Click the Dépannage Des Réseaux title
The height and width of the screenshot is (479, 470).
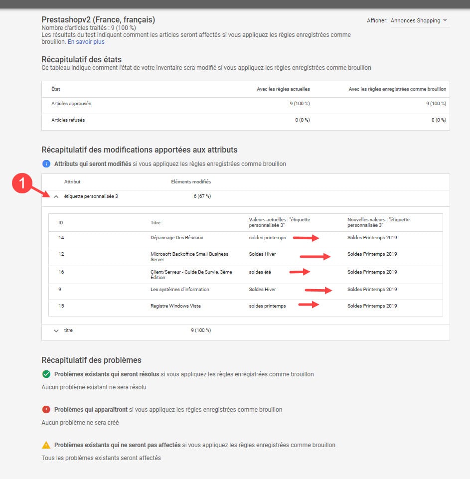(176, 238)
